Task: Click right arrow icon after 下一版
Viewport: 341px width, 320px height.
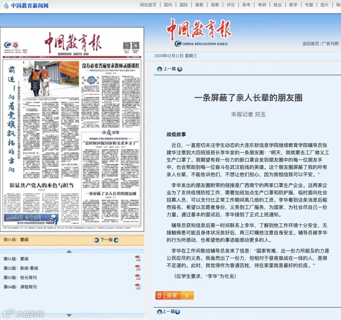Action: (116, 240)
